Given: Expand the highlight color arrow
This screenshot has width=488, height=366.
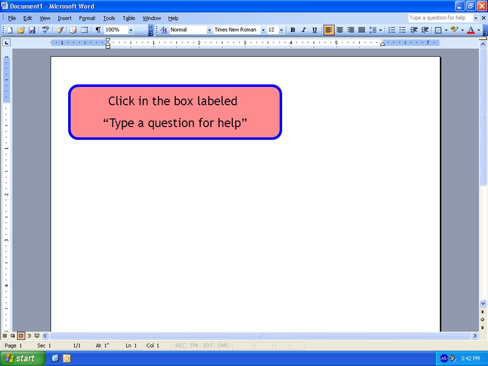Looking at the screenshot, I should click(x=462, y=30).
